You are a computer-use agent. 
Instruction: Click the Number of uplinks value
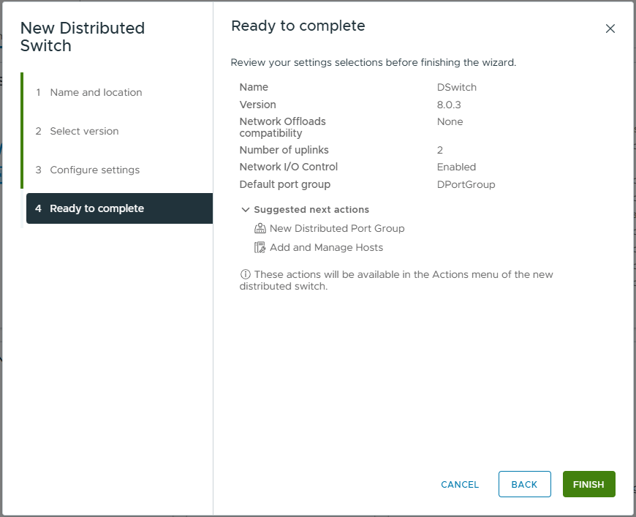pyautogui.click(x=440, y=150)
